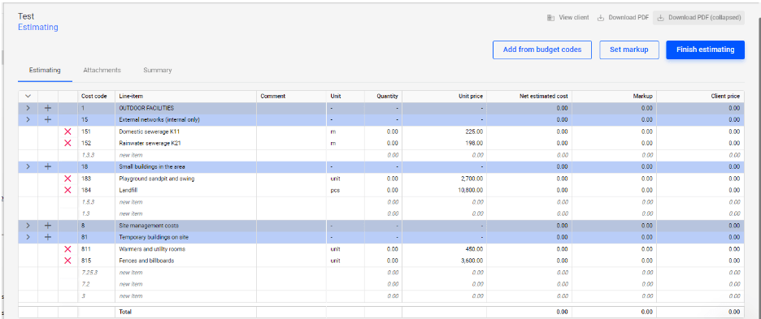Switch to the Estimating tab
761x319 pixels.
click(x=45, y=71)
